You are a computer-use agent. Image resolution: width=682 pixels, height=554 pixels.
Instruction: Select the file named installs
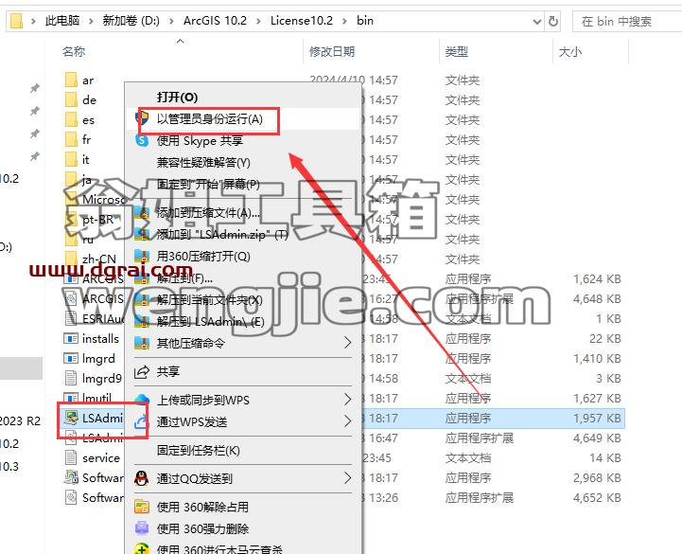pos(100,338)
